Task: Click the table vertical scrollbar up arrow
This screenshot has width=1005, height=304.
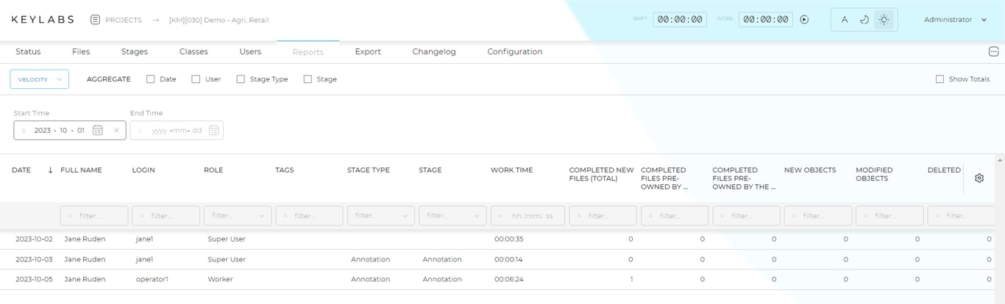Action: [1001, 159]
